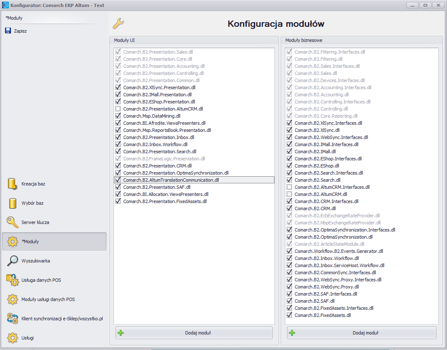The height and width of the screenshot is (350, 447).
Task: Select Comarch.B2.Inbox.Workflow.dll in UI list
Action: 155,144
